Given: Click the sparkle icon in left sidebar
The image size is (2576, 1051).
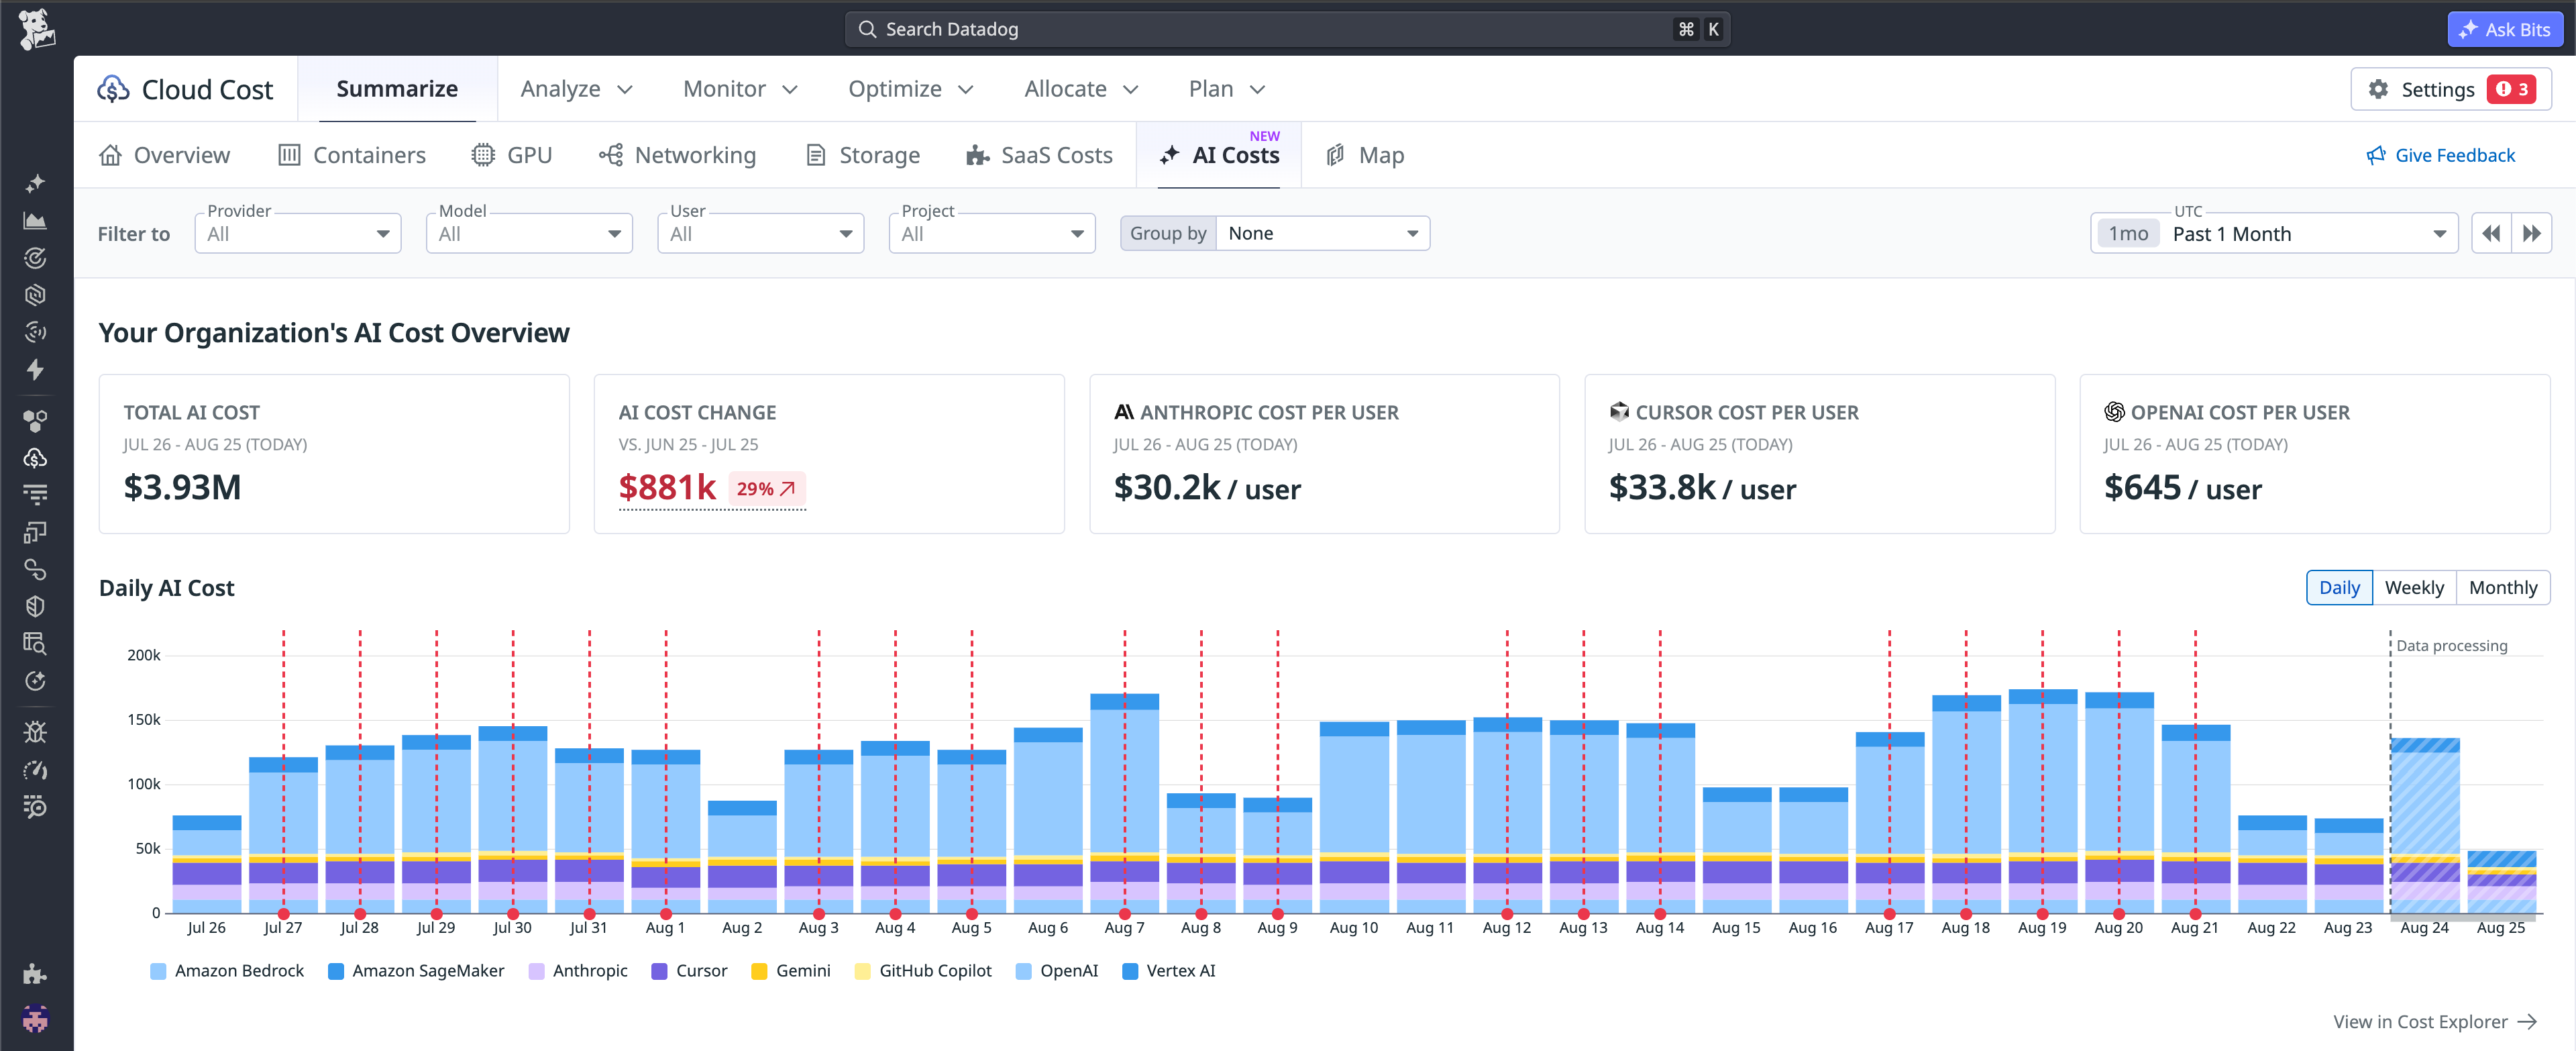Looking at the screenshot, I should point(35,184).
